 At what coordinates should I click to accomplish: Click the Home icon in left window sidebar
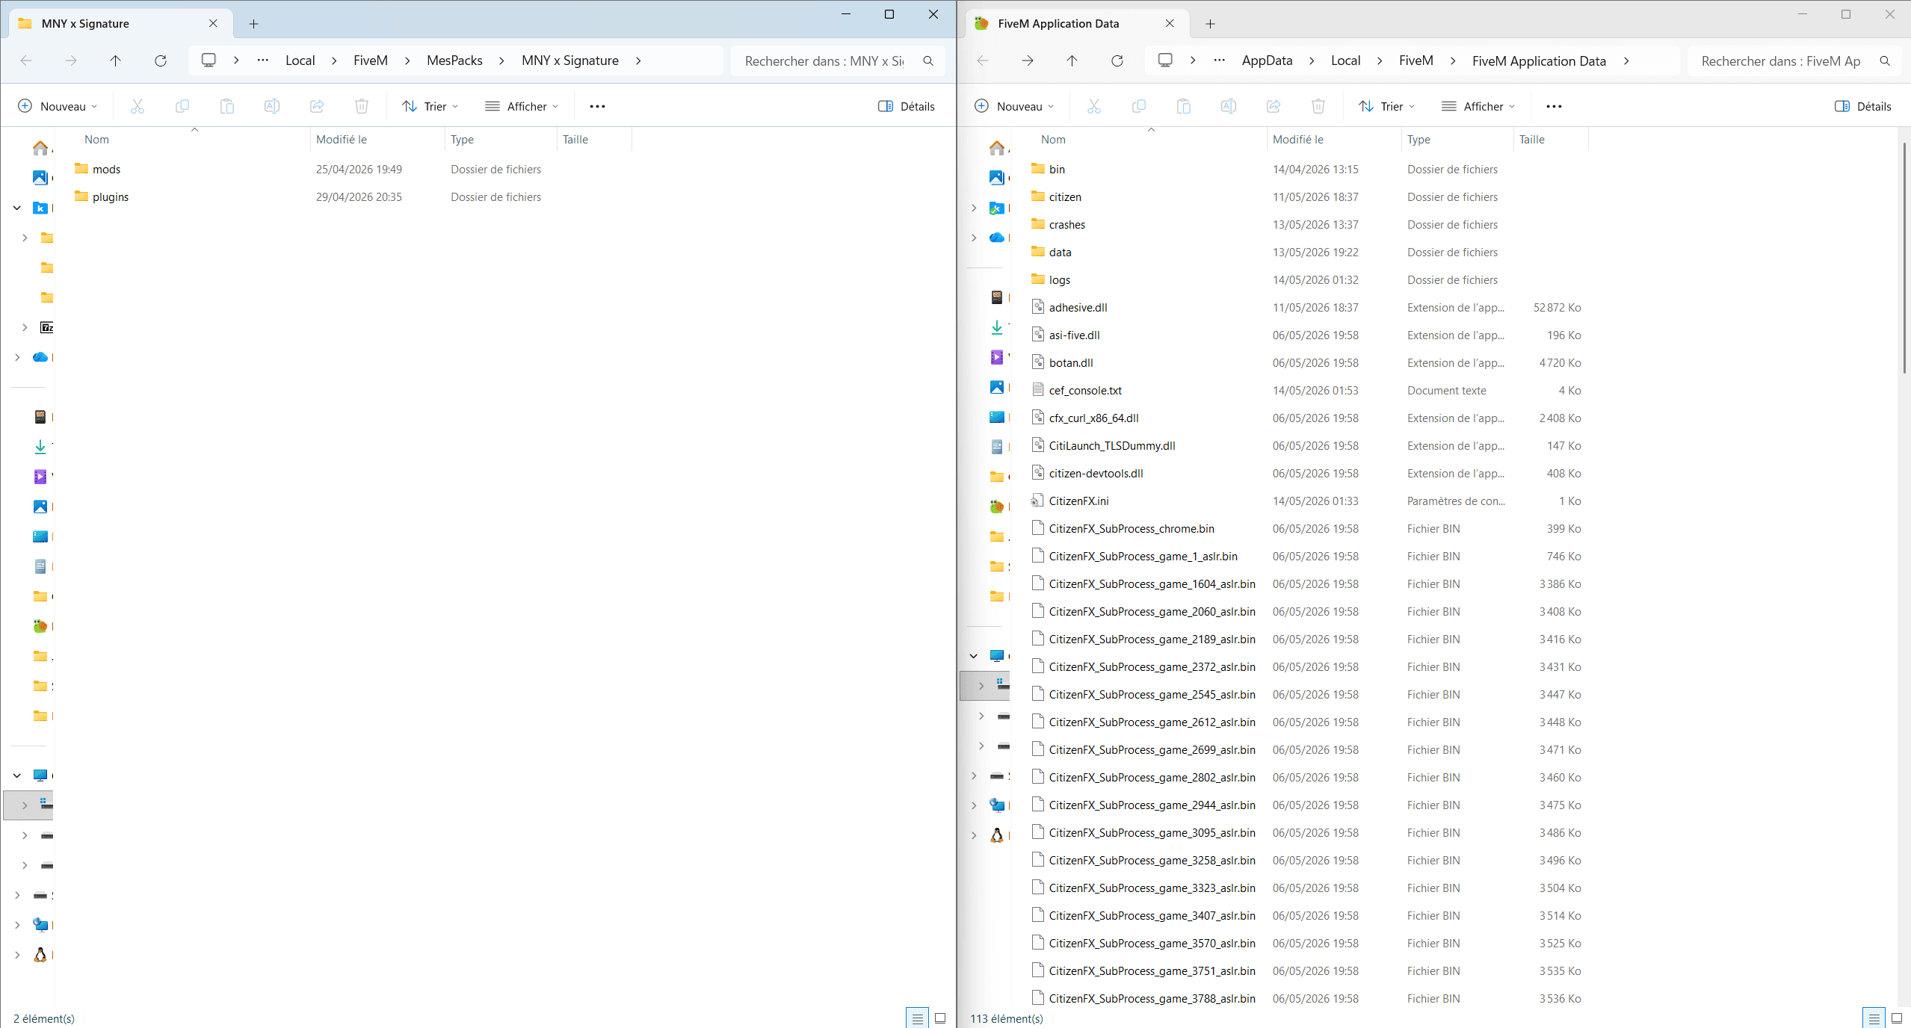(40, 148)
